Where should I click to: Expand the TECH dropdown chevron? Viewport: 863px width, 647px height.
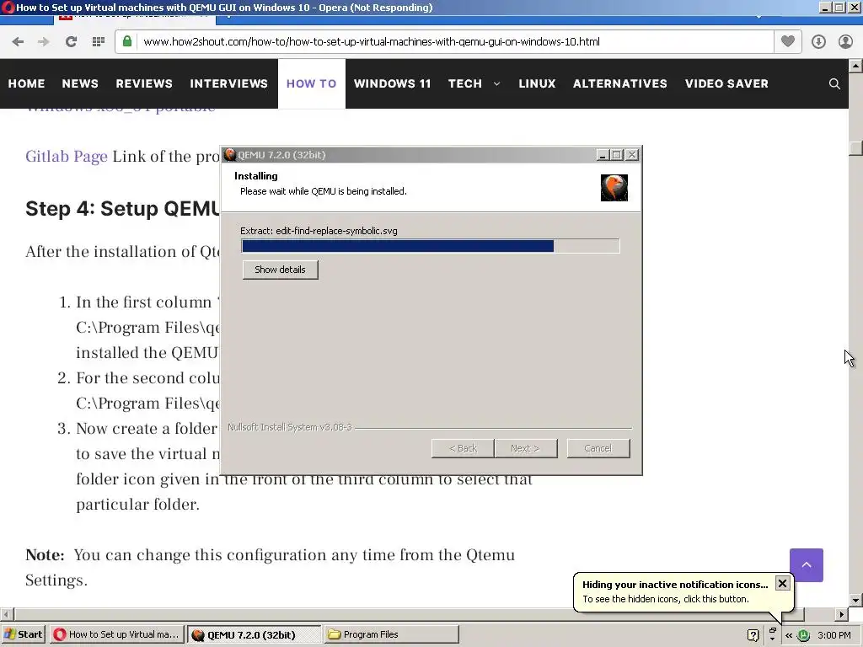pos(497,83)
